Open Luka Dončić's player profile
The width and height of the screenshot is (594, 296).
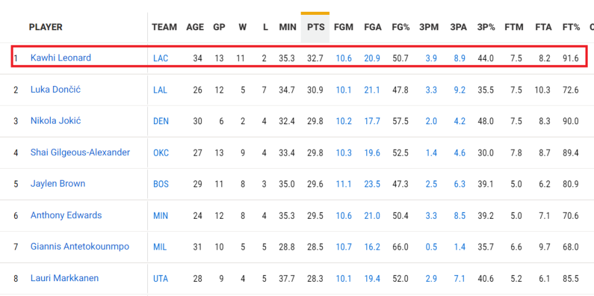(56, 90)
